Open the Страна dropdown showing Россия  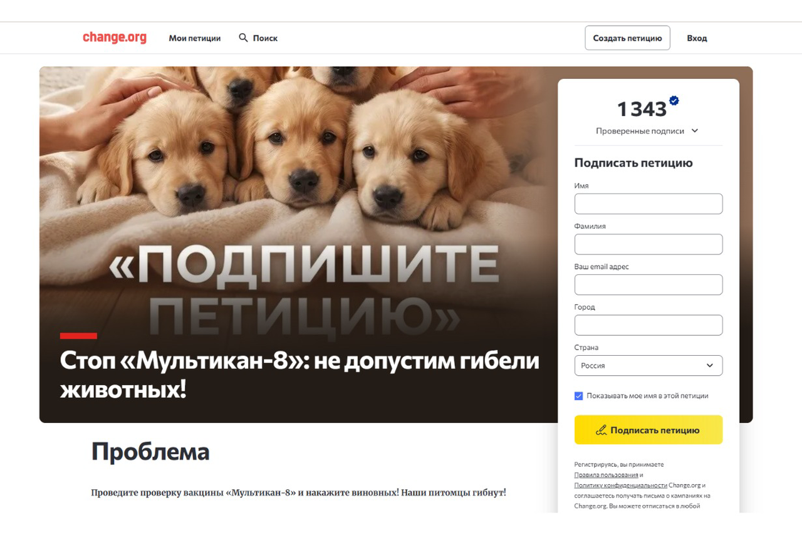click(648, 365)
